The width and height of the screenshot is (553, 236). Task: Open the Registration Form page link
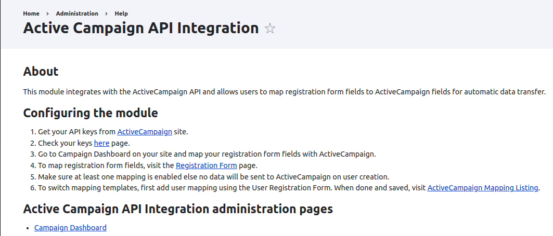point(207,165)
